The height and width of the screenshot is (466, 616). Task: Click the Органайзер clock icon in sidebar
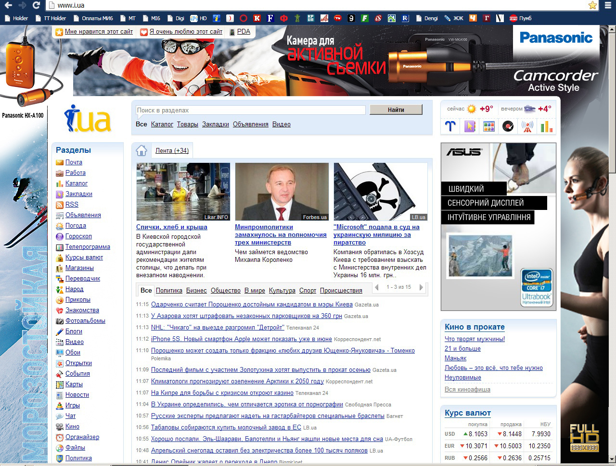(x=60, y=437)
